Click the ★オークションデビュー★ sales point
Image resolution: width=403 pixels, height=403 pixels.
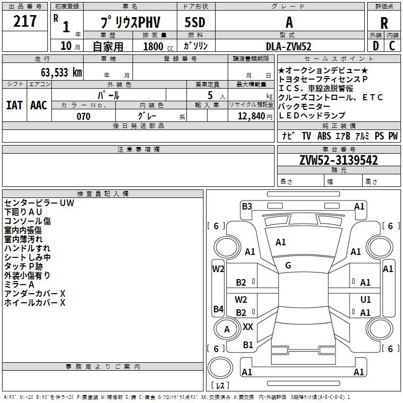click(x=323, y=70)
